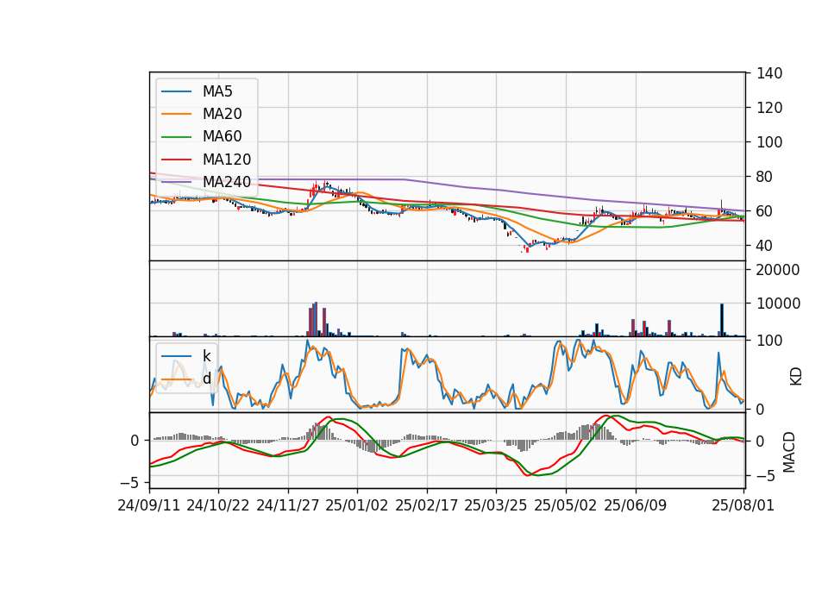
Task: Click the KD axis title
Action: pyautogui.click(x=796, y=377)
